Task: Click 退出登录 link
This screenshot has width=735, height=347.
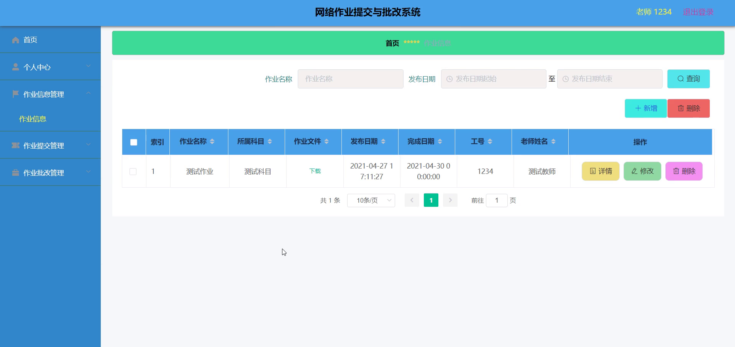Action: click(x=698, y=12)
